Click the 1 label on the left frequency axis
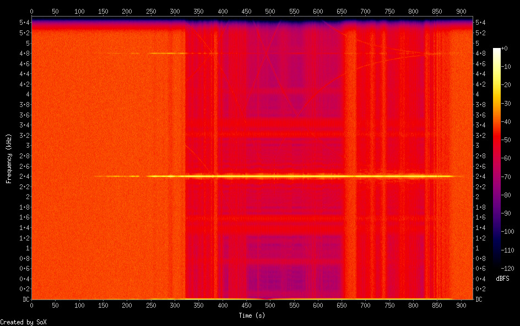 [26, 248]
